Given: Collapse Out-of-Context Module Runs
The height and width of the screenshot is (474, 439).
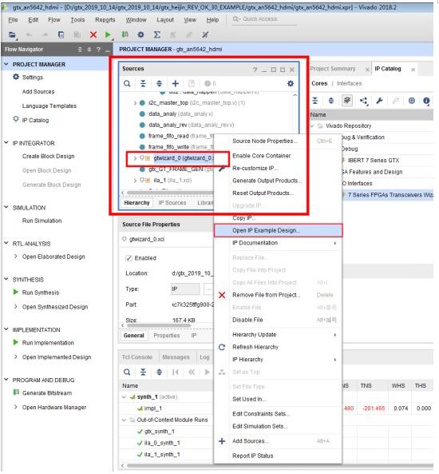Looking at the screenshot, I should [x=124, y=420].
